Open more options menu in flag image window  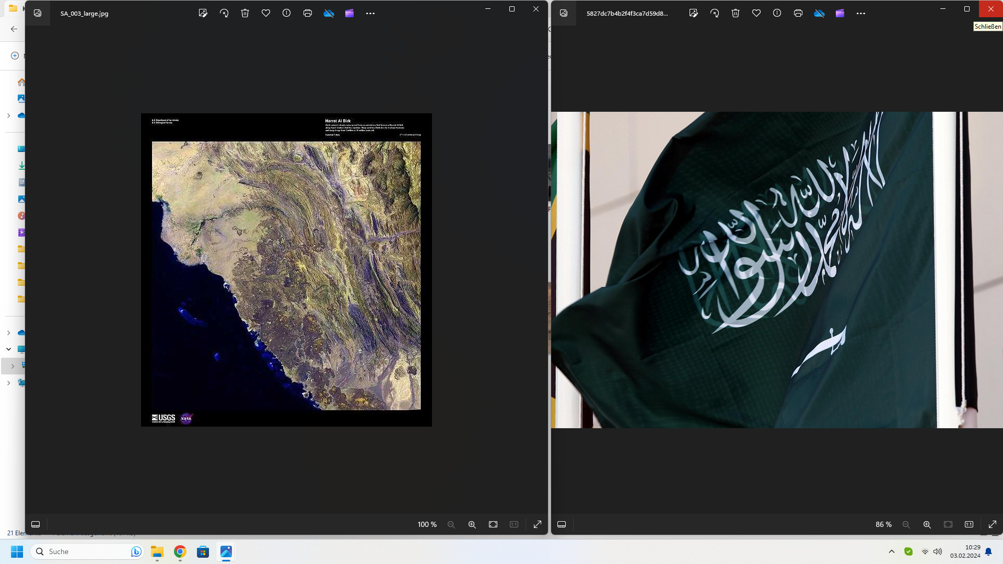coord(861,14)
